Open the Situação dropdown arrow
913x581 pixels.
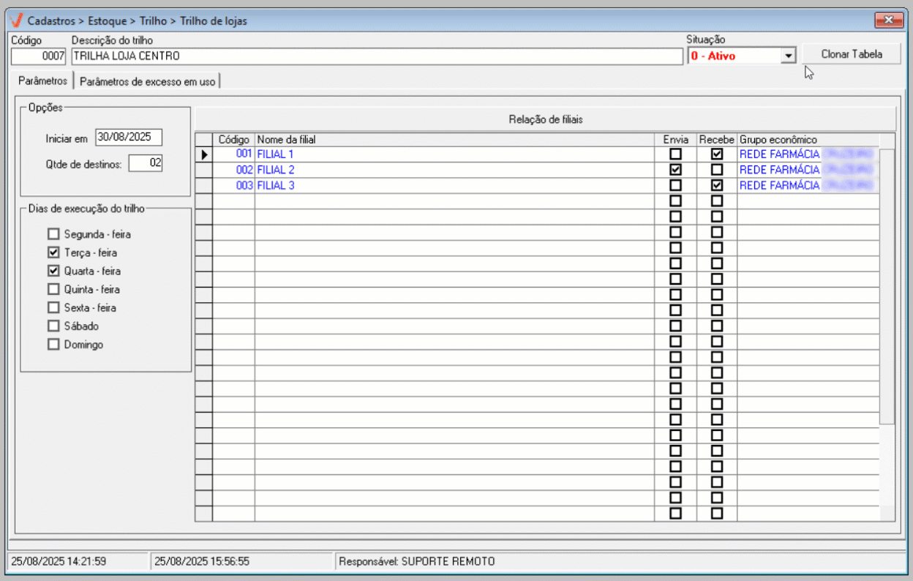tap(787, 56)
